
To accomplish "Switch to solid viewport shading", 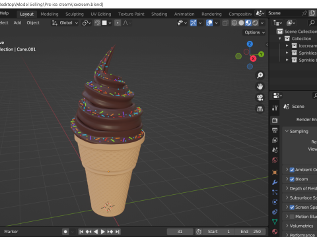I will 241,23.
